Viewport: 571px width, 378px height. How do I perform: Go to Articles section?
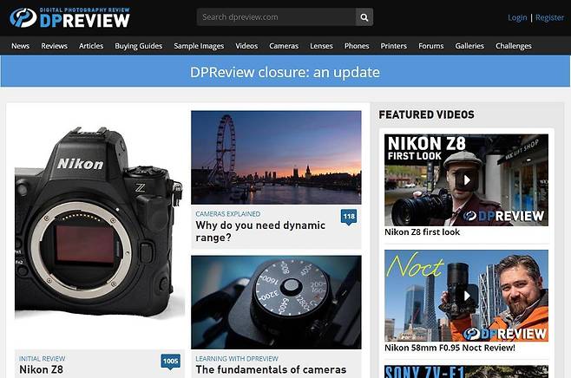click(91, 46)
